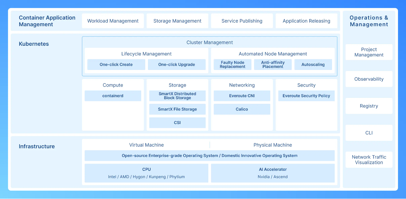Click the Everoute Security Policy block

tap(306, 96)
